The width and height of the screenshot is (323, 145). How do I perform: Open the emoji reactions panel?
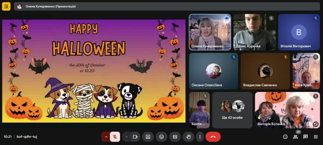tap(161, 137)
